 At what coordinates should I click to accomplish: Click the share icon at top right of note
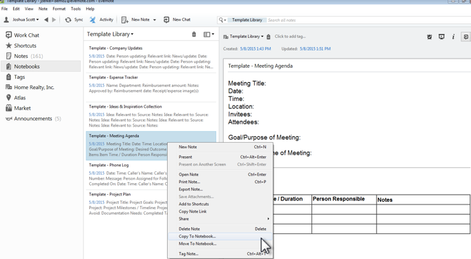click(465, 37)
